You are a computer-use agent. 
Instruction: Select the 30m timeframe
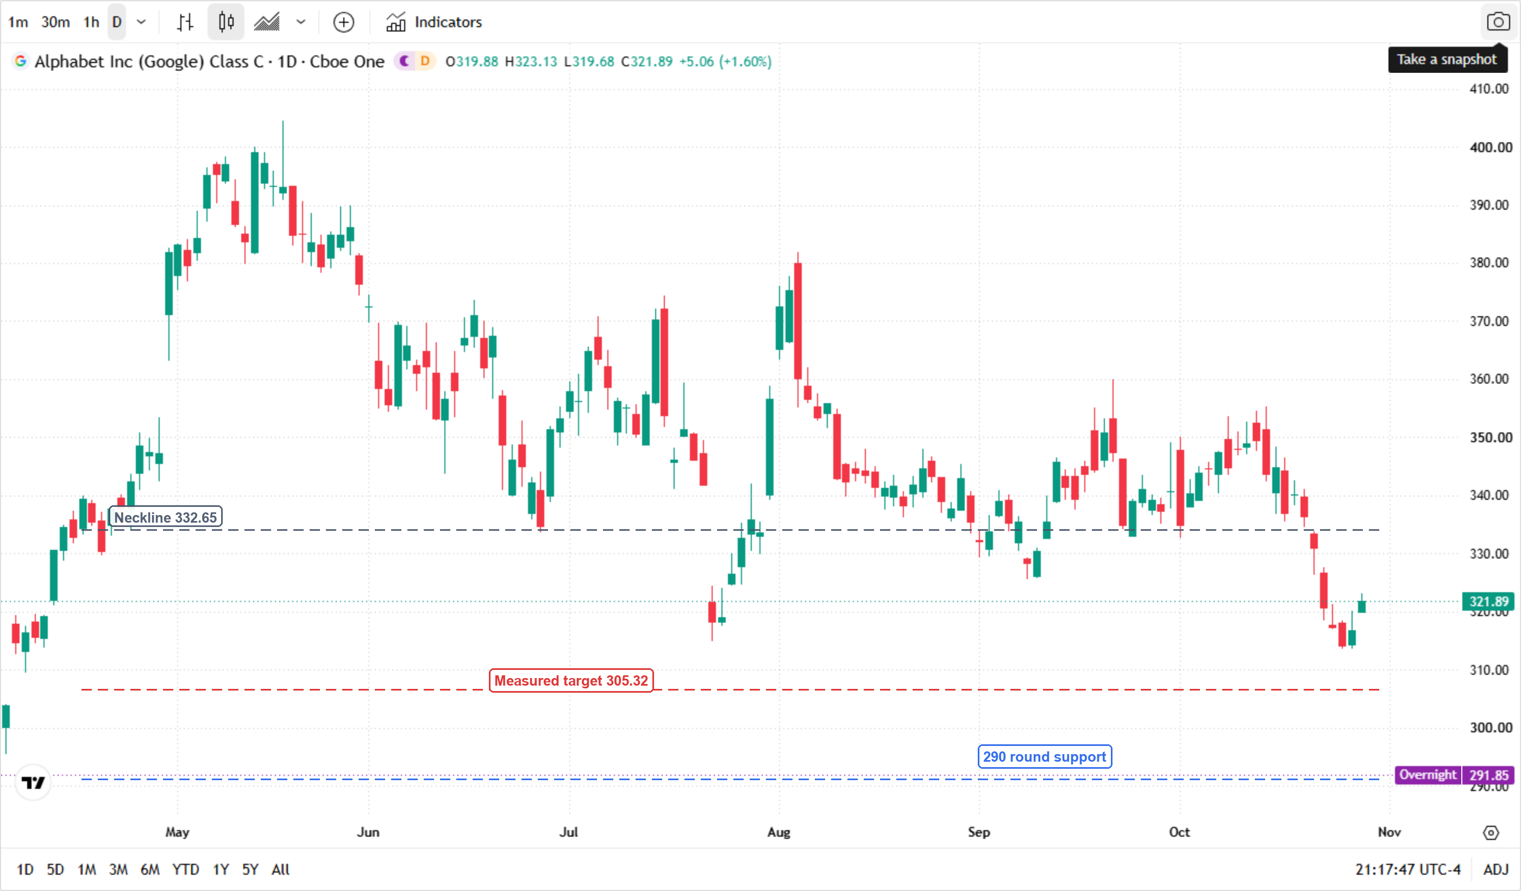(55, 22)
